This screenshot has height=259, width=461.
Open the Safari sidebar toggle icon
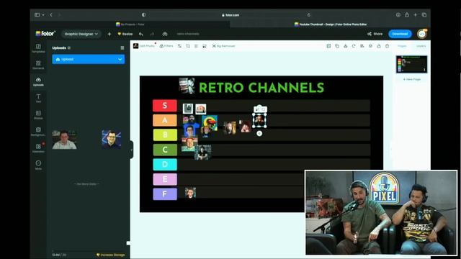click(x=37, y=14)
